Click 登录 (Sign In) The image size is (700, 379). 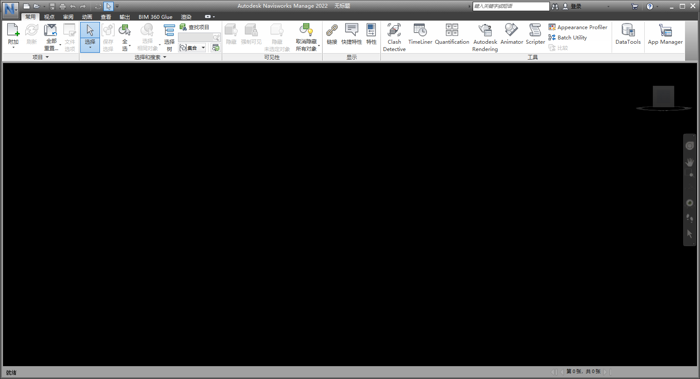coord(572,6)
